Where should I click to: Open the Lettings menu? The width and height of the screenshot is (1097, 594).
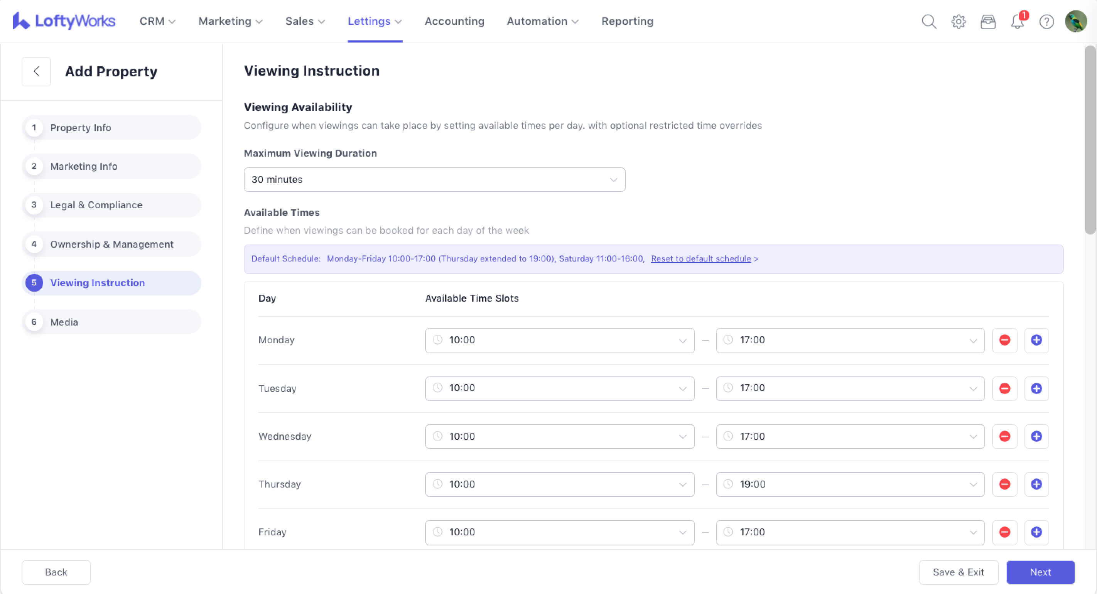(x=374, y=21)
